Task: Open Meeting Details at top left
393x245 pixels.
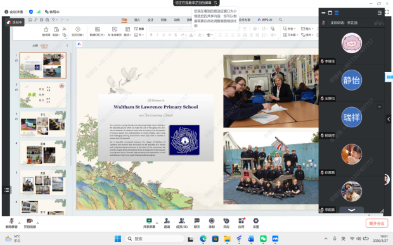Action: click(x=14, y=12)
